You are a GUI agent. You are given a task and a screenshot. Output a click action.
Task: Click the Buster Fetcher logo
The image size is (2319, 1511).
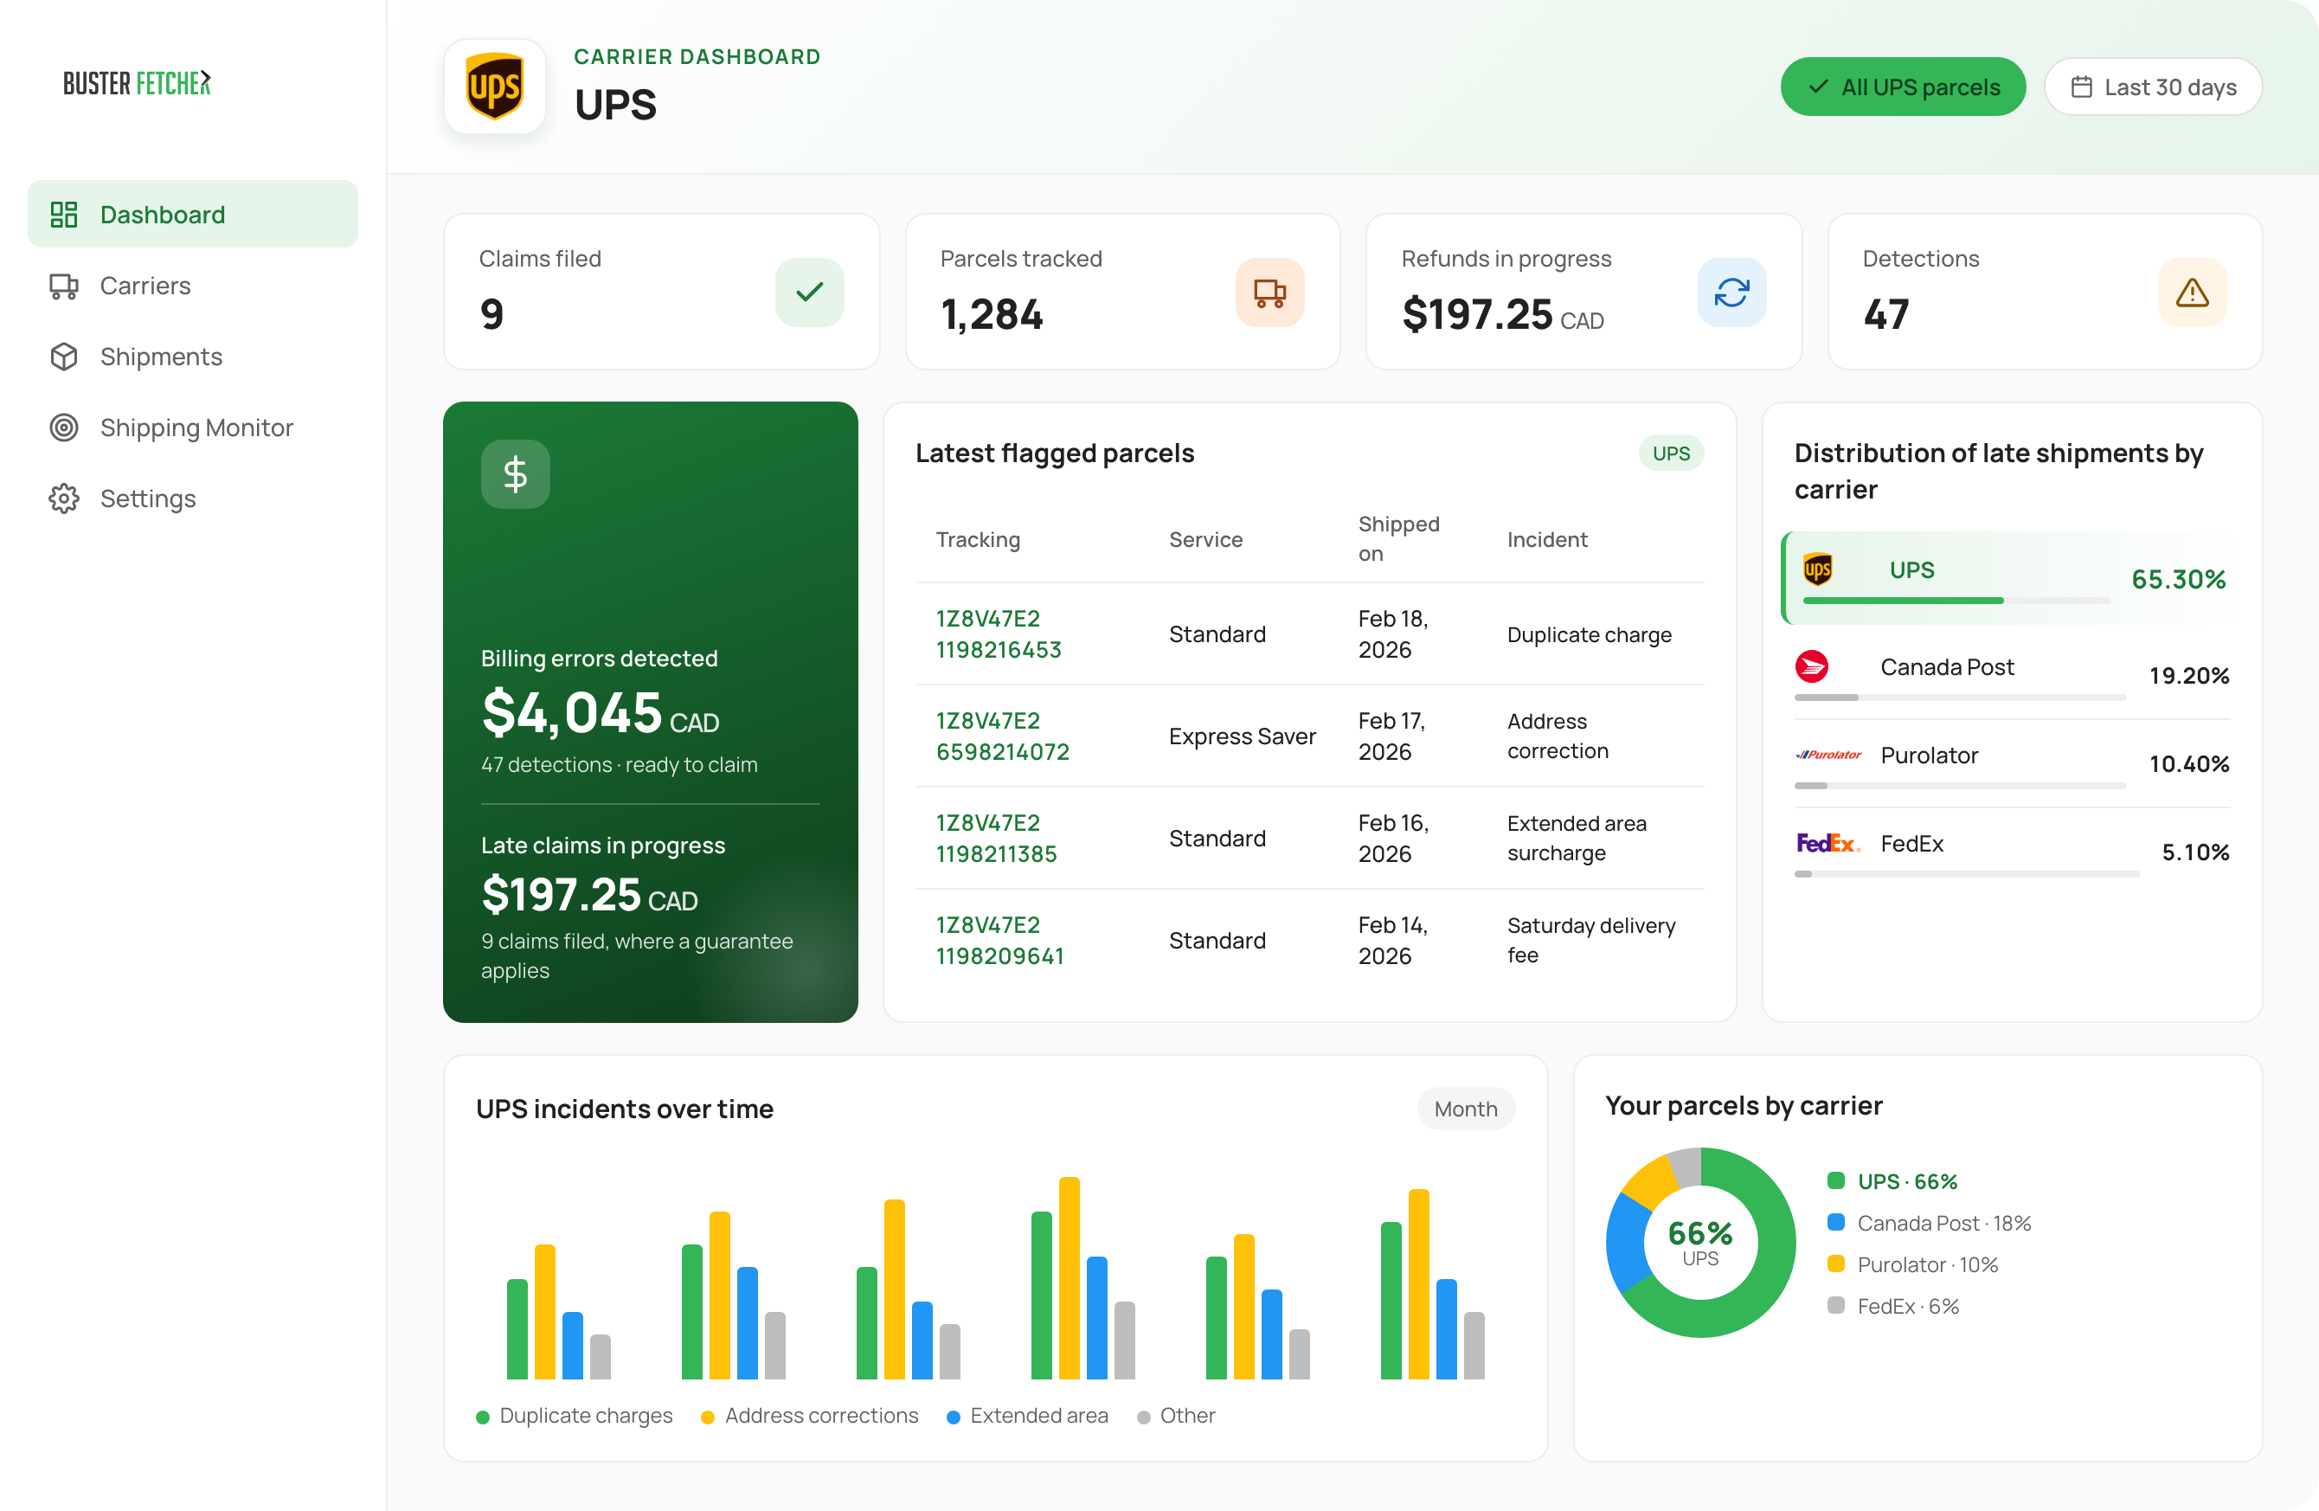coord(138,83)
